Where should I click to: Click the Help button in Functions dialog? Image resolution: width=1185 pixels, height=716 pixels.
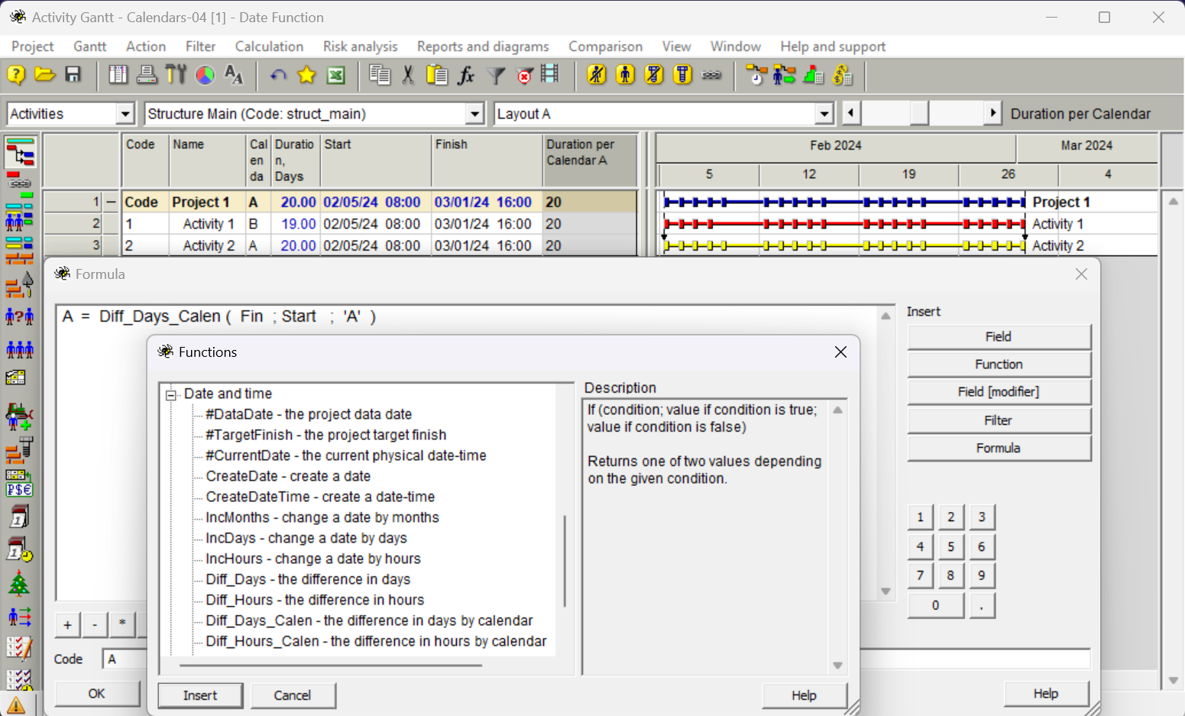[804, 695]
